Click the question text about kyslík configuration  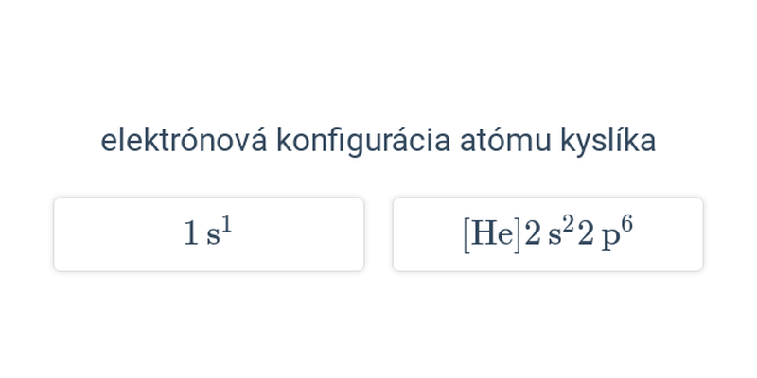point(378,141)
